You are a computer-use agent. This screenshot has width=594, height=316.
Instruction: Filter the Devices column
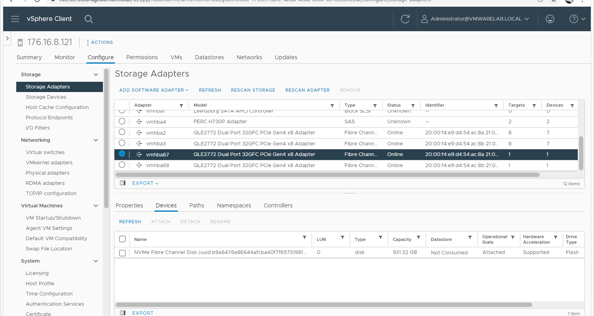pyautogui.click(x=572, y=105)
